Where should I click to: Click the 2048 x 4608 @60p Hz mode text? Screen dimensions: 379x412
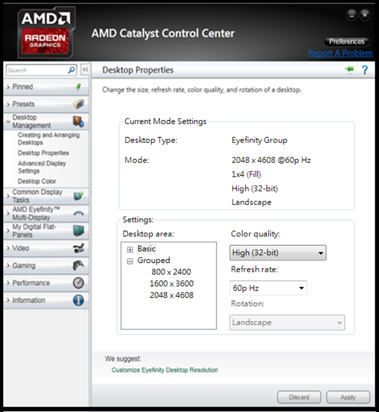point(271,160)
